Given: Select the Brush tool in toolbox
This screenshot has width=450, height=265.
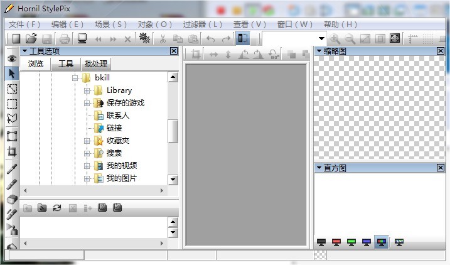Looking at the screenshot, I should [12, 184].
